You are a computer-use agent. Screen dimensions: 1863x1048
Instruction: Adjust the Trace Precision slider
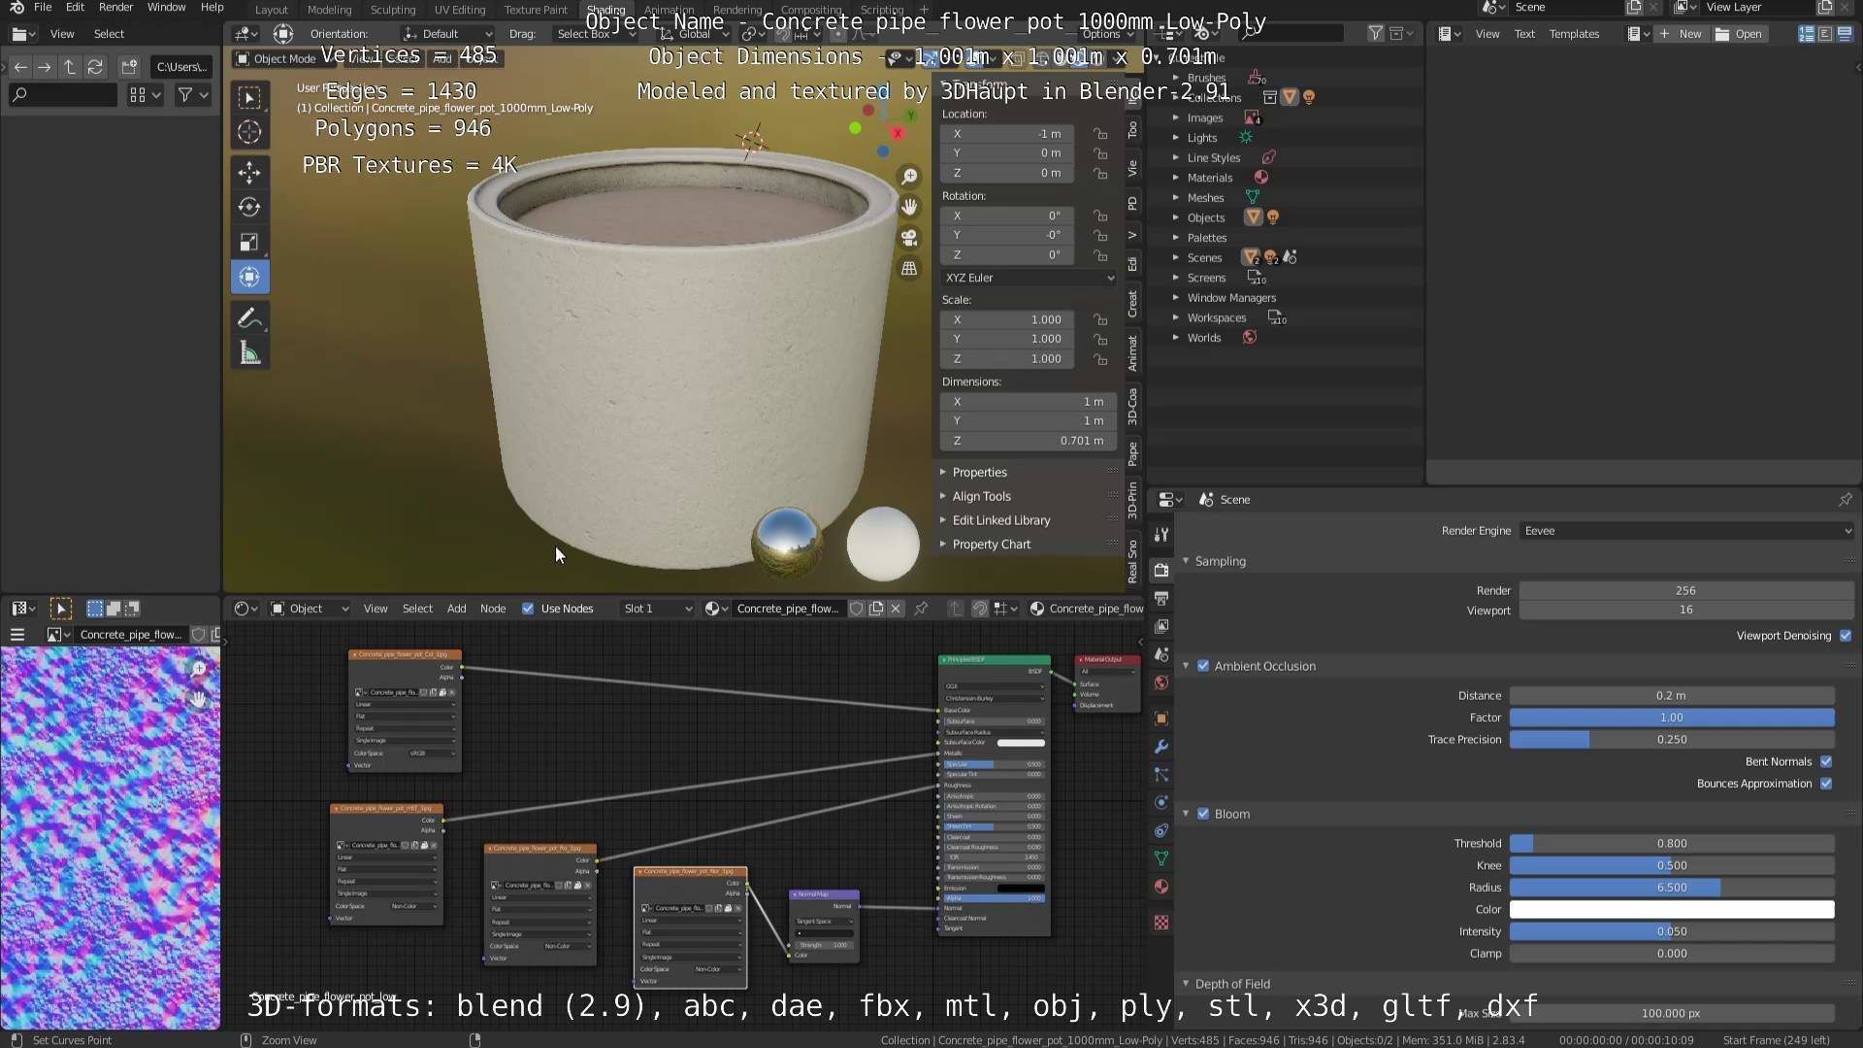1671,739
